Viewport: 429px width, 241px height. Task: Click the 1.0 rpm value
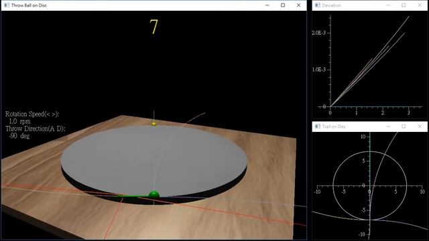pos(19,121)
